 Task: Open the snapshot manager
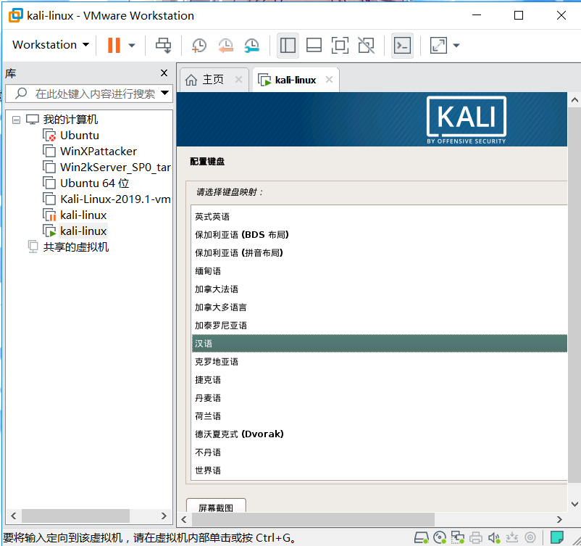click(251, 45)
